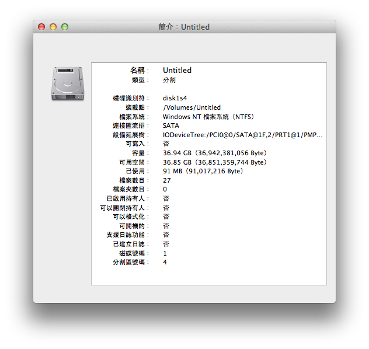The height and width of the screenshot is (349, 369).
Task: Click '否' value beside 支援日誌功能
Action: pyautogui.click(x=166, y=235)
